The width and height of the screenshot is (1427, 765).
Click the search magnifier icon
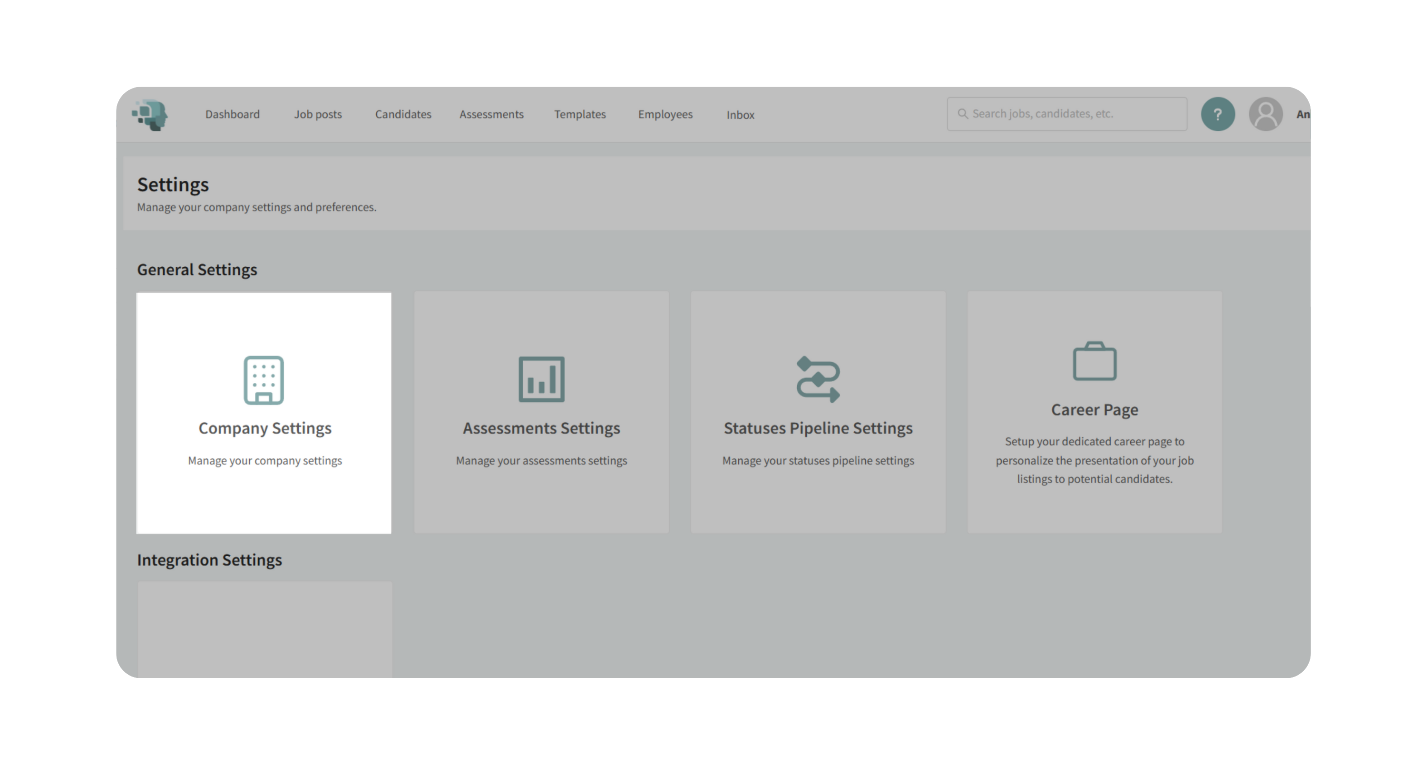(963, 114)
